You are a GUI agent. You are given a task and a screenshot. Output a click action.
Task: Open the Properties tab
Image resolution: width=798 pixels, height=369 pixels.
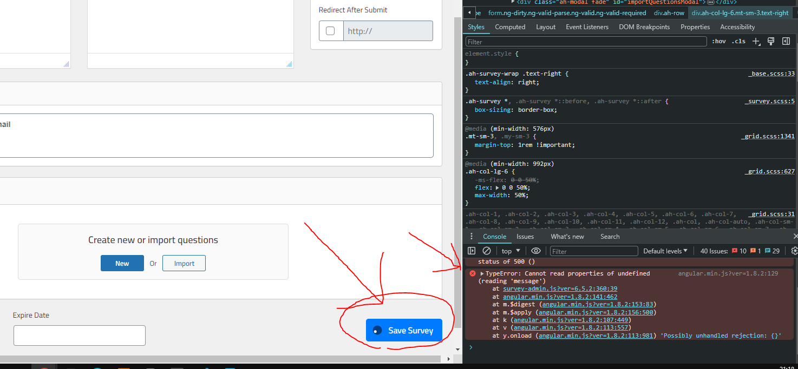click(695, 26)
